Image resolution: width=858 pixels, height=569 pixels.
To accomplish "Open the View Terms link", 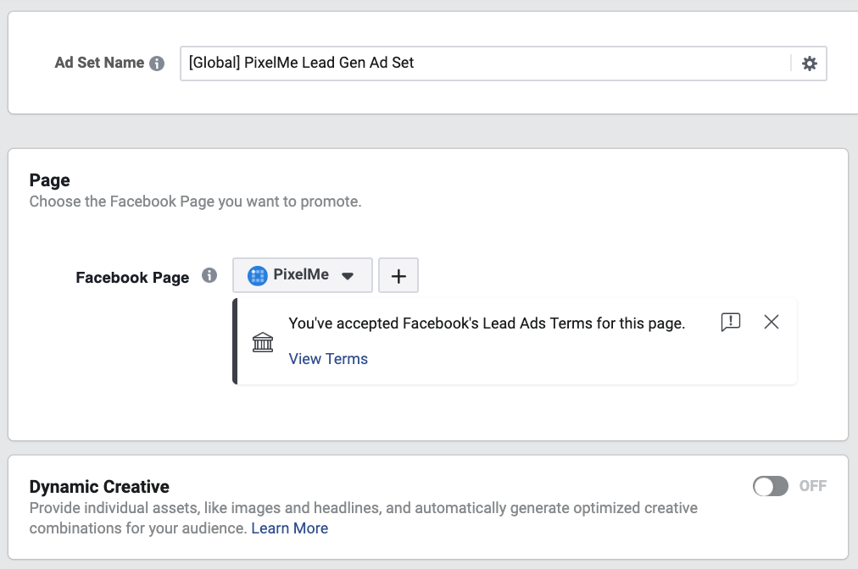I will point(328,358).
